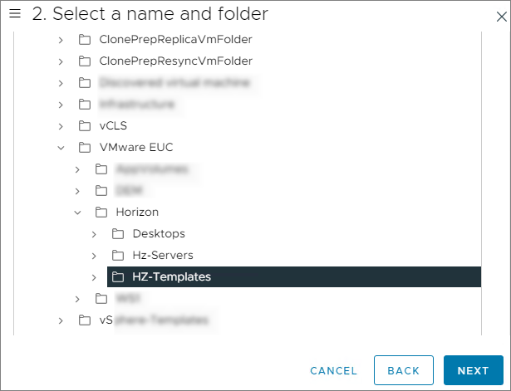Expand the ClonePrepReplicaVmFolder node
Viewport: 511px width, 391px height.
tap(61, 39)
